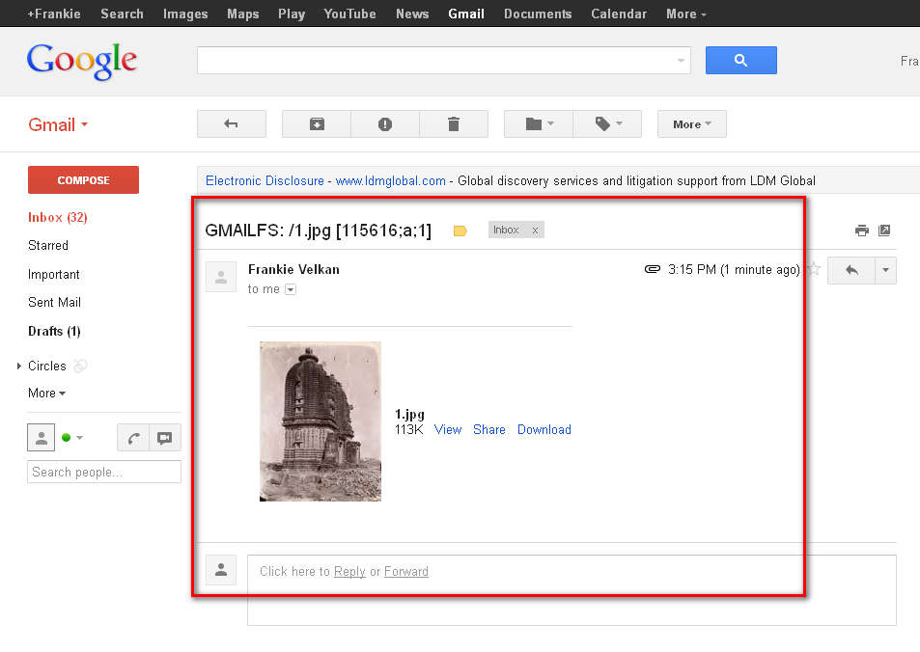Click the COMPOSE button
This screenshot has width=920, height=652.
coord(83,180)
